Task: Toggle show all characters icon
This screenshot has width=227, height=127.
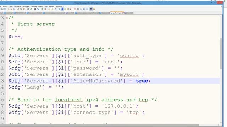Action: coord(59,9)
